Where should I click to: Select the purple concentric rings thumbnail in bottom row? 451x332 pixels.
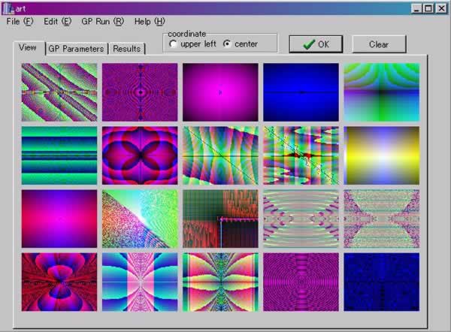(301, 282)
